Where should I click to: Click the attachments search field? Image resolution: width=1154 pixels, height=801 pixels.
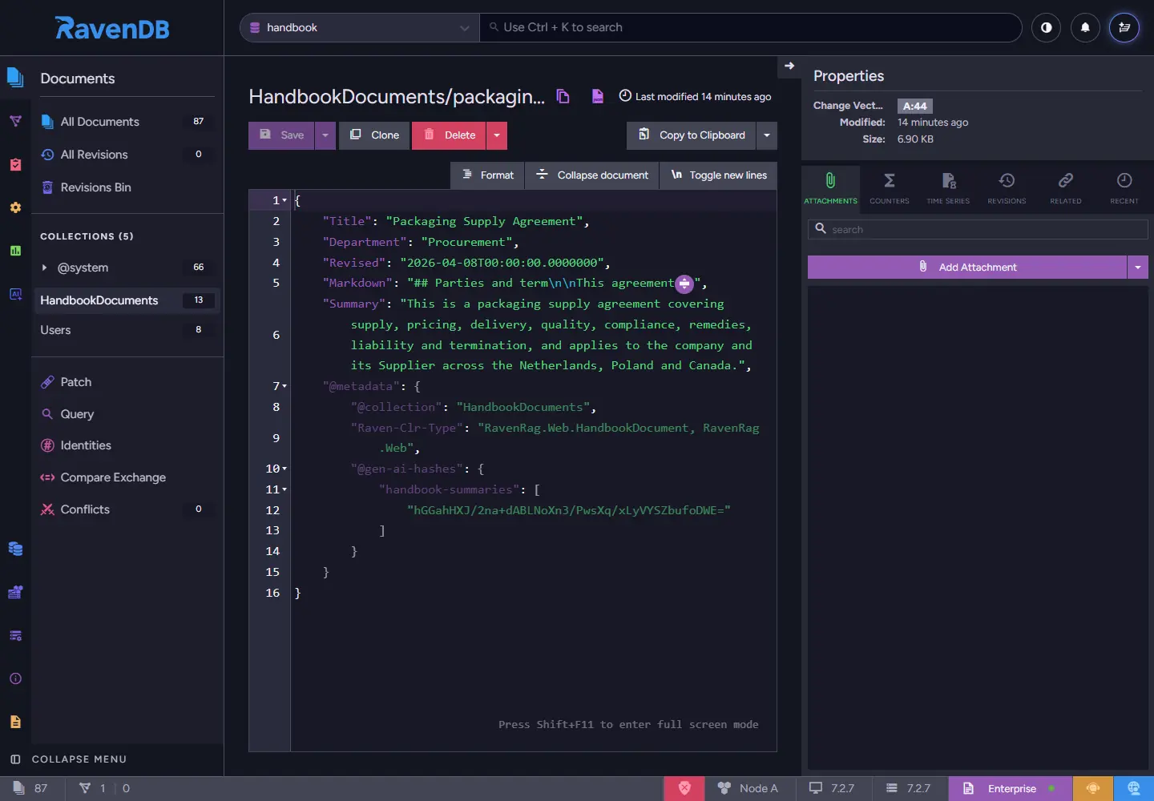point(978,229)
